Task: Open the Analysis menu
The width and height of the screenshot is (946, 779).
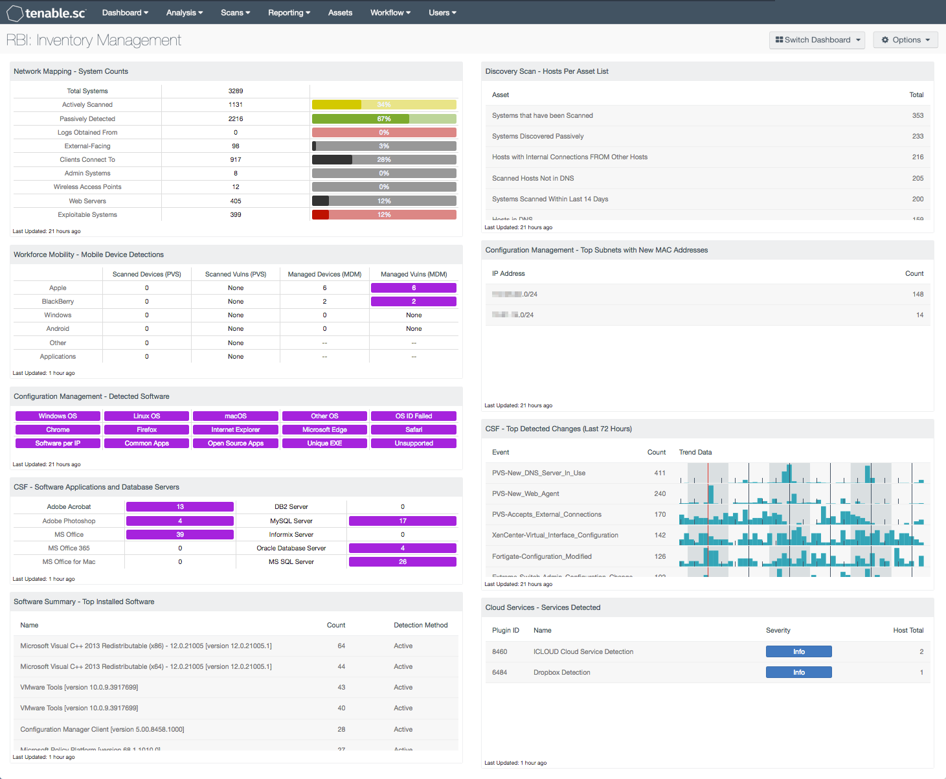Action: 185,12
